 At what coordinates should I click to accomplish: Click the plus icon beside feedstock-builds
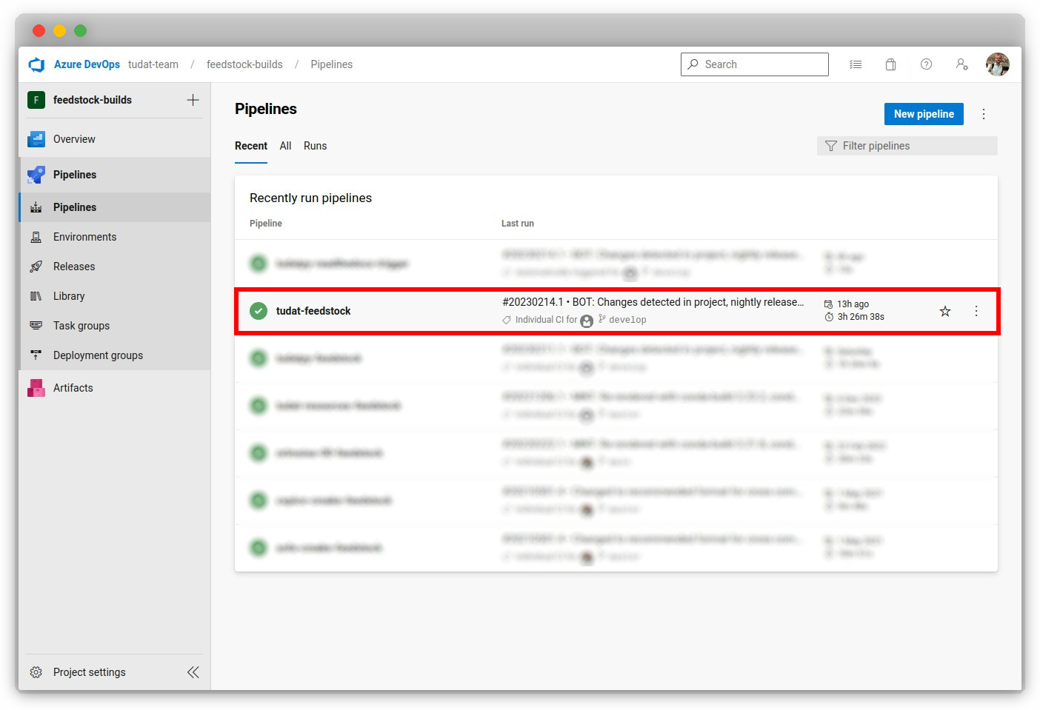tap(193, 100)
